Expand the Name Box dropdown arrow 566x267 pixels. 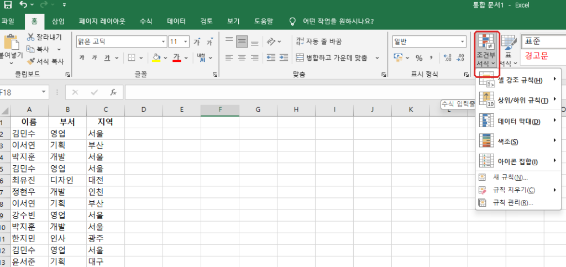pos(44,92)
